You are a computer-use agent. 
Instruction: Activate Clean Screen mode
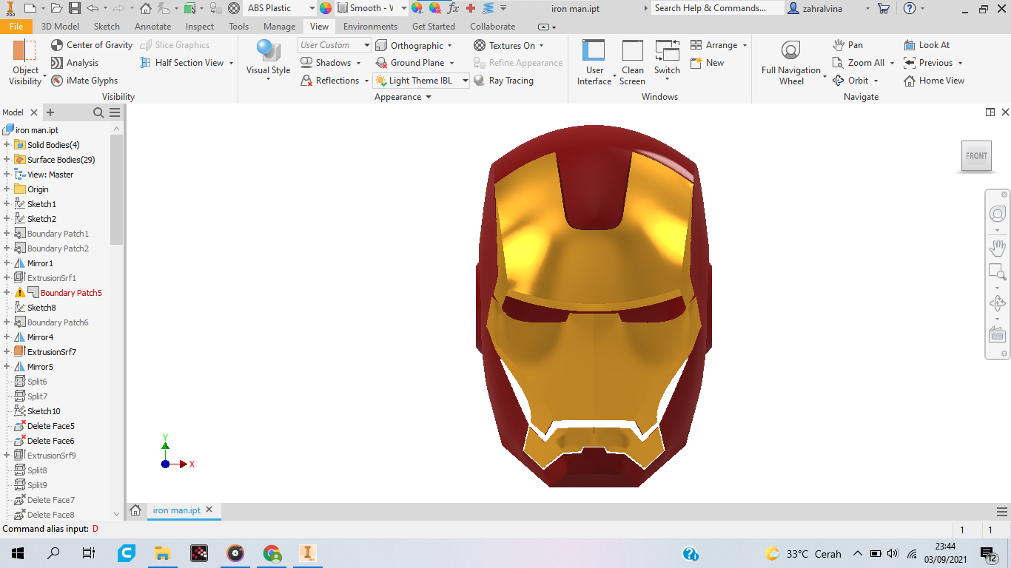(x=633, y=62)
